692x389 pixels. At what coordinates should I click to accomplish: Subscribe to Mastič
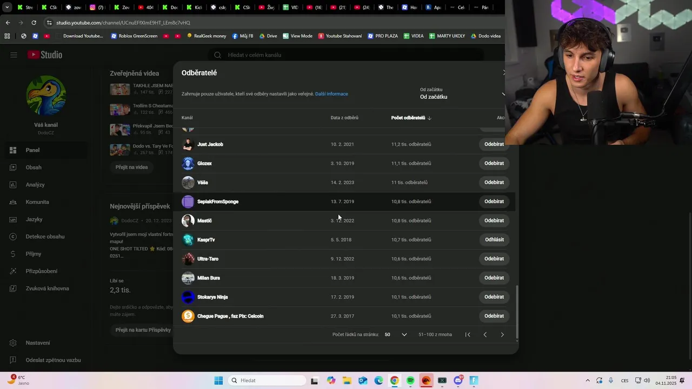[494, 220]
